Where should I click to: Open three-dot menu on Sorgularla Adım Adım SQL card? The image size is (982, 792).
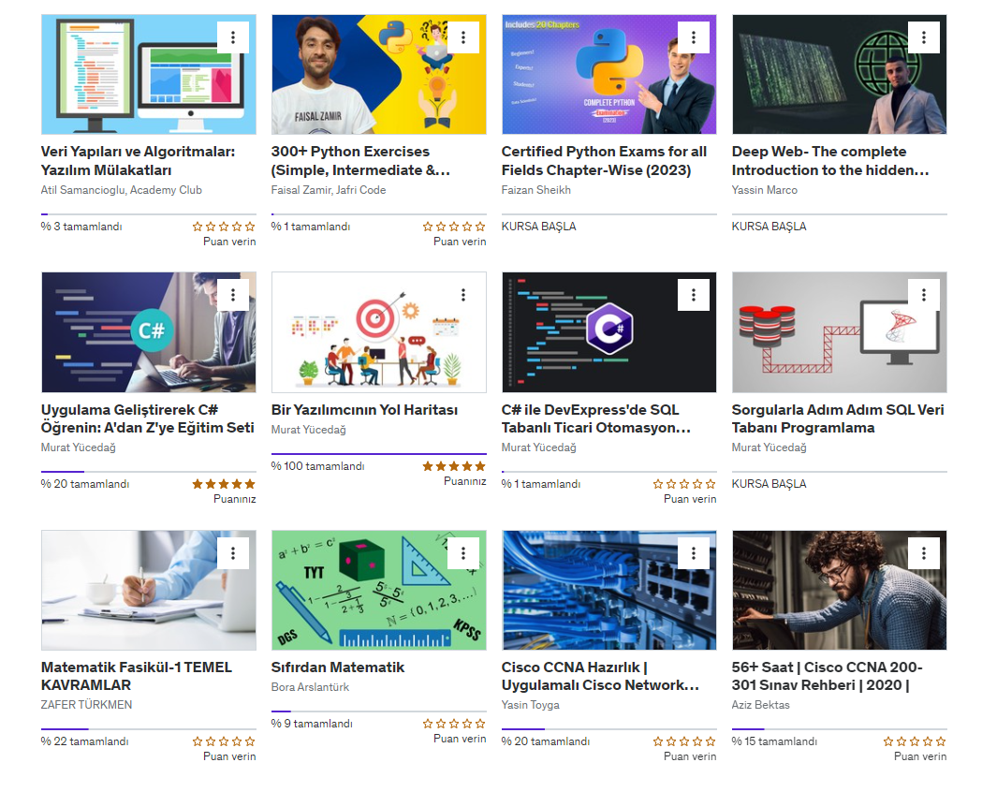[924, 295]
